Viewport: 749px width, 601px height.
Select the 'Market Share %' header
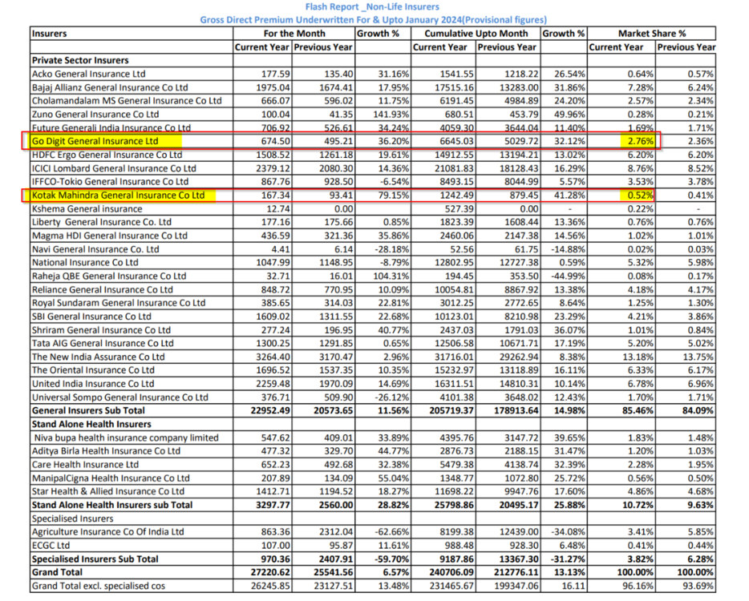[x=652, y=34]
